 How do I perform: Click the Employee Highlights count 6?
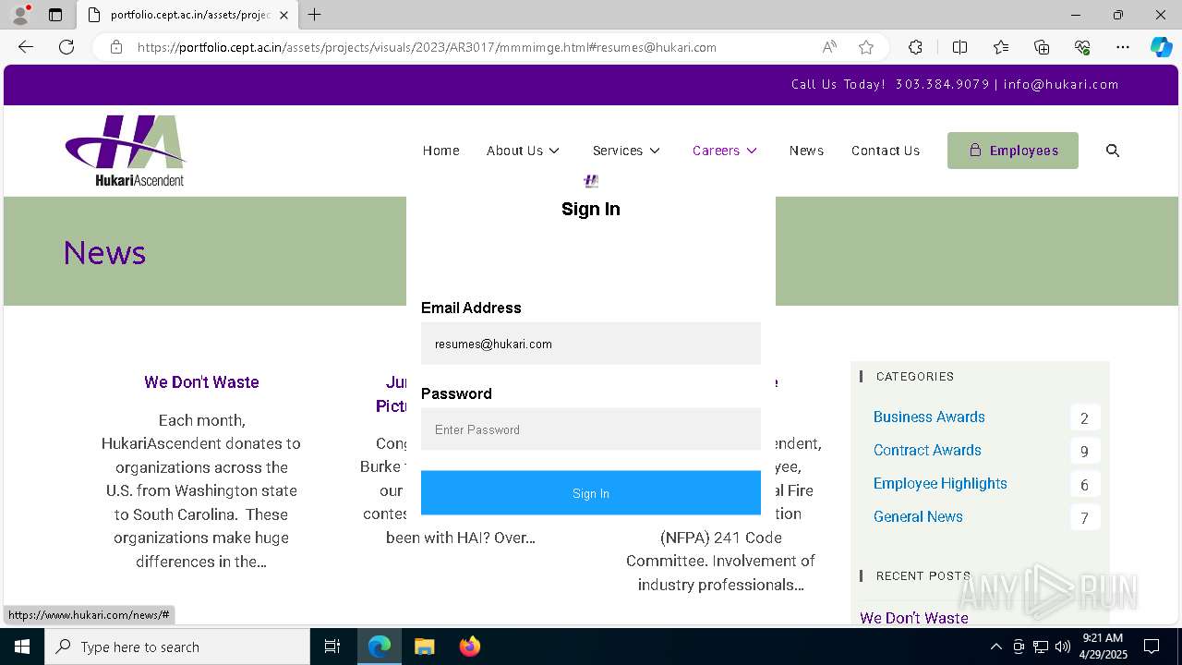(x=1085, y=485)
